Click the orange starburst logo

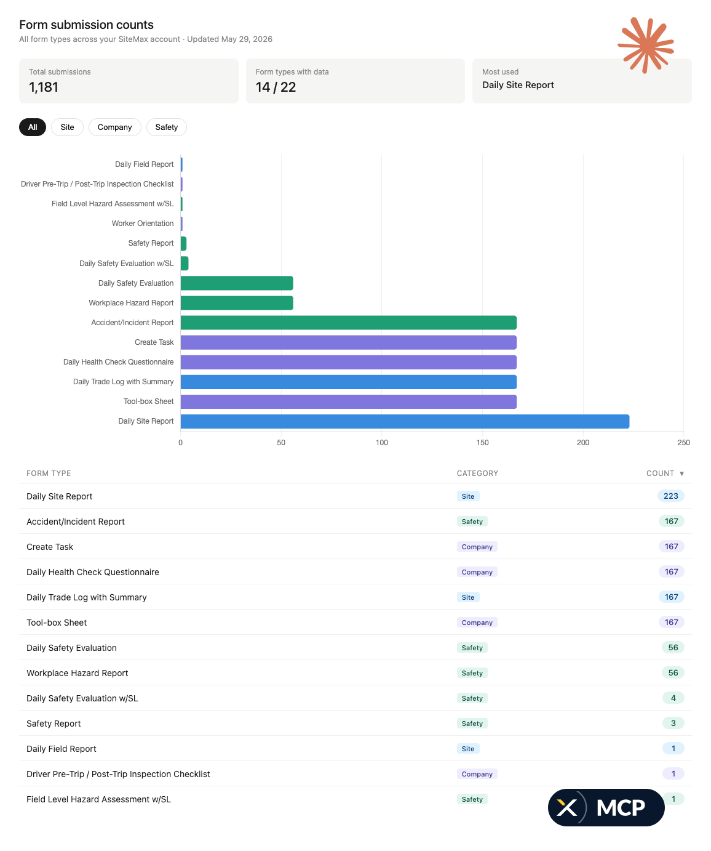pos(646,45)
